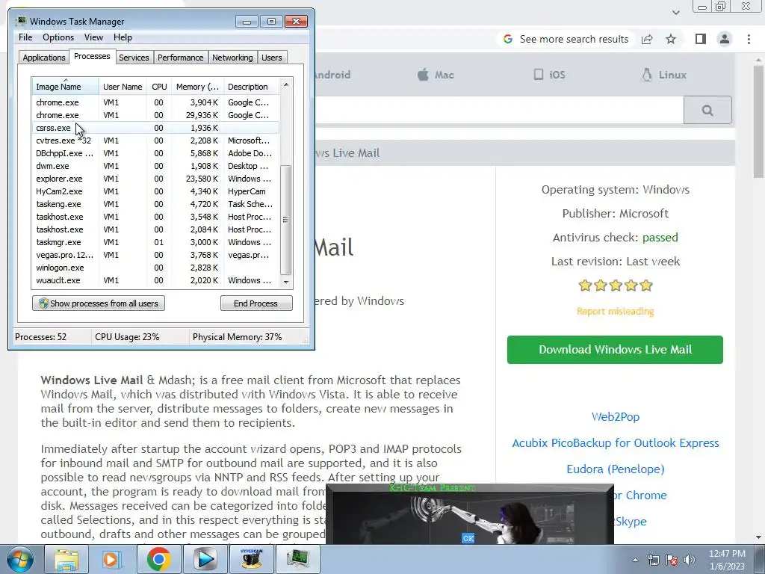
Task: Open Chrome tab search chevron
Action: [x=675, y=12]
